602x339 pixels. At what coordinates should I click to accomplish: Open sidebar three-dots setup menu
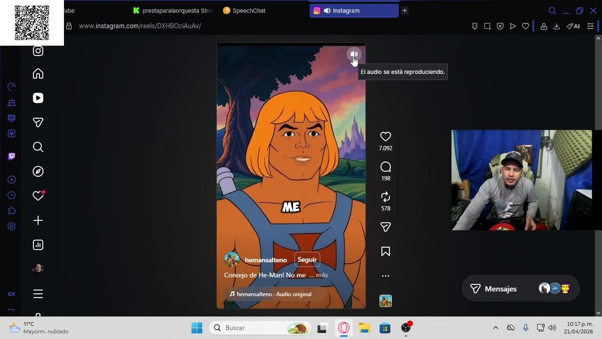(11, 309)
